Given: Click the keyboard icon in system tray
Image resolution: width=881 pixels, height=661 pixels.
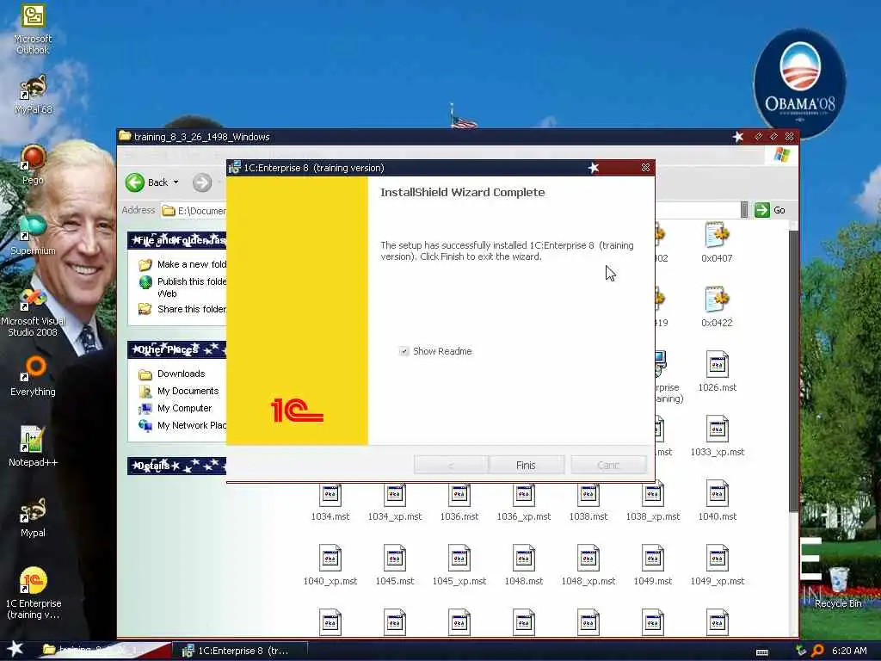Looking at the screenshot, I should (x=762, y=652).
